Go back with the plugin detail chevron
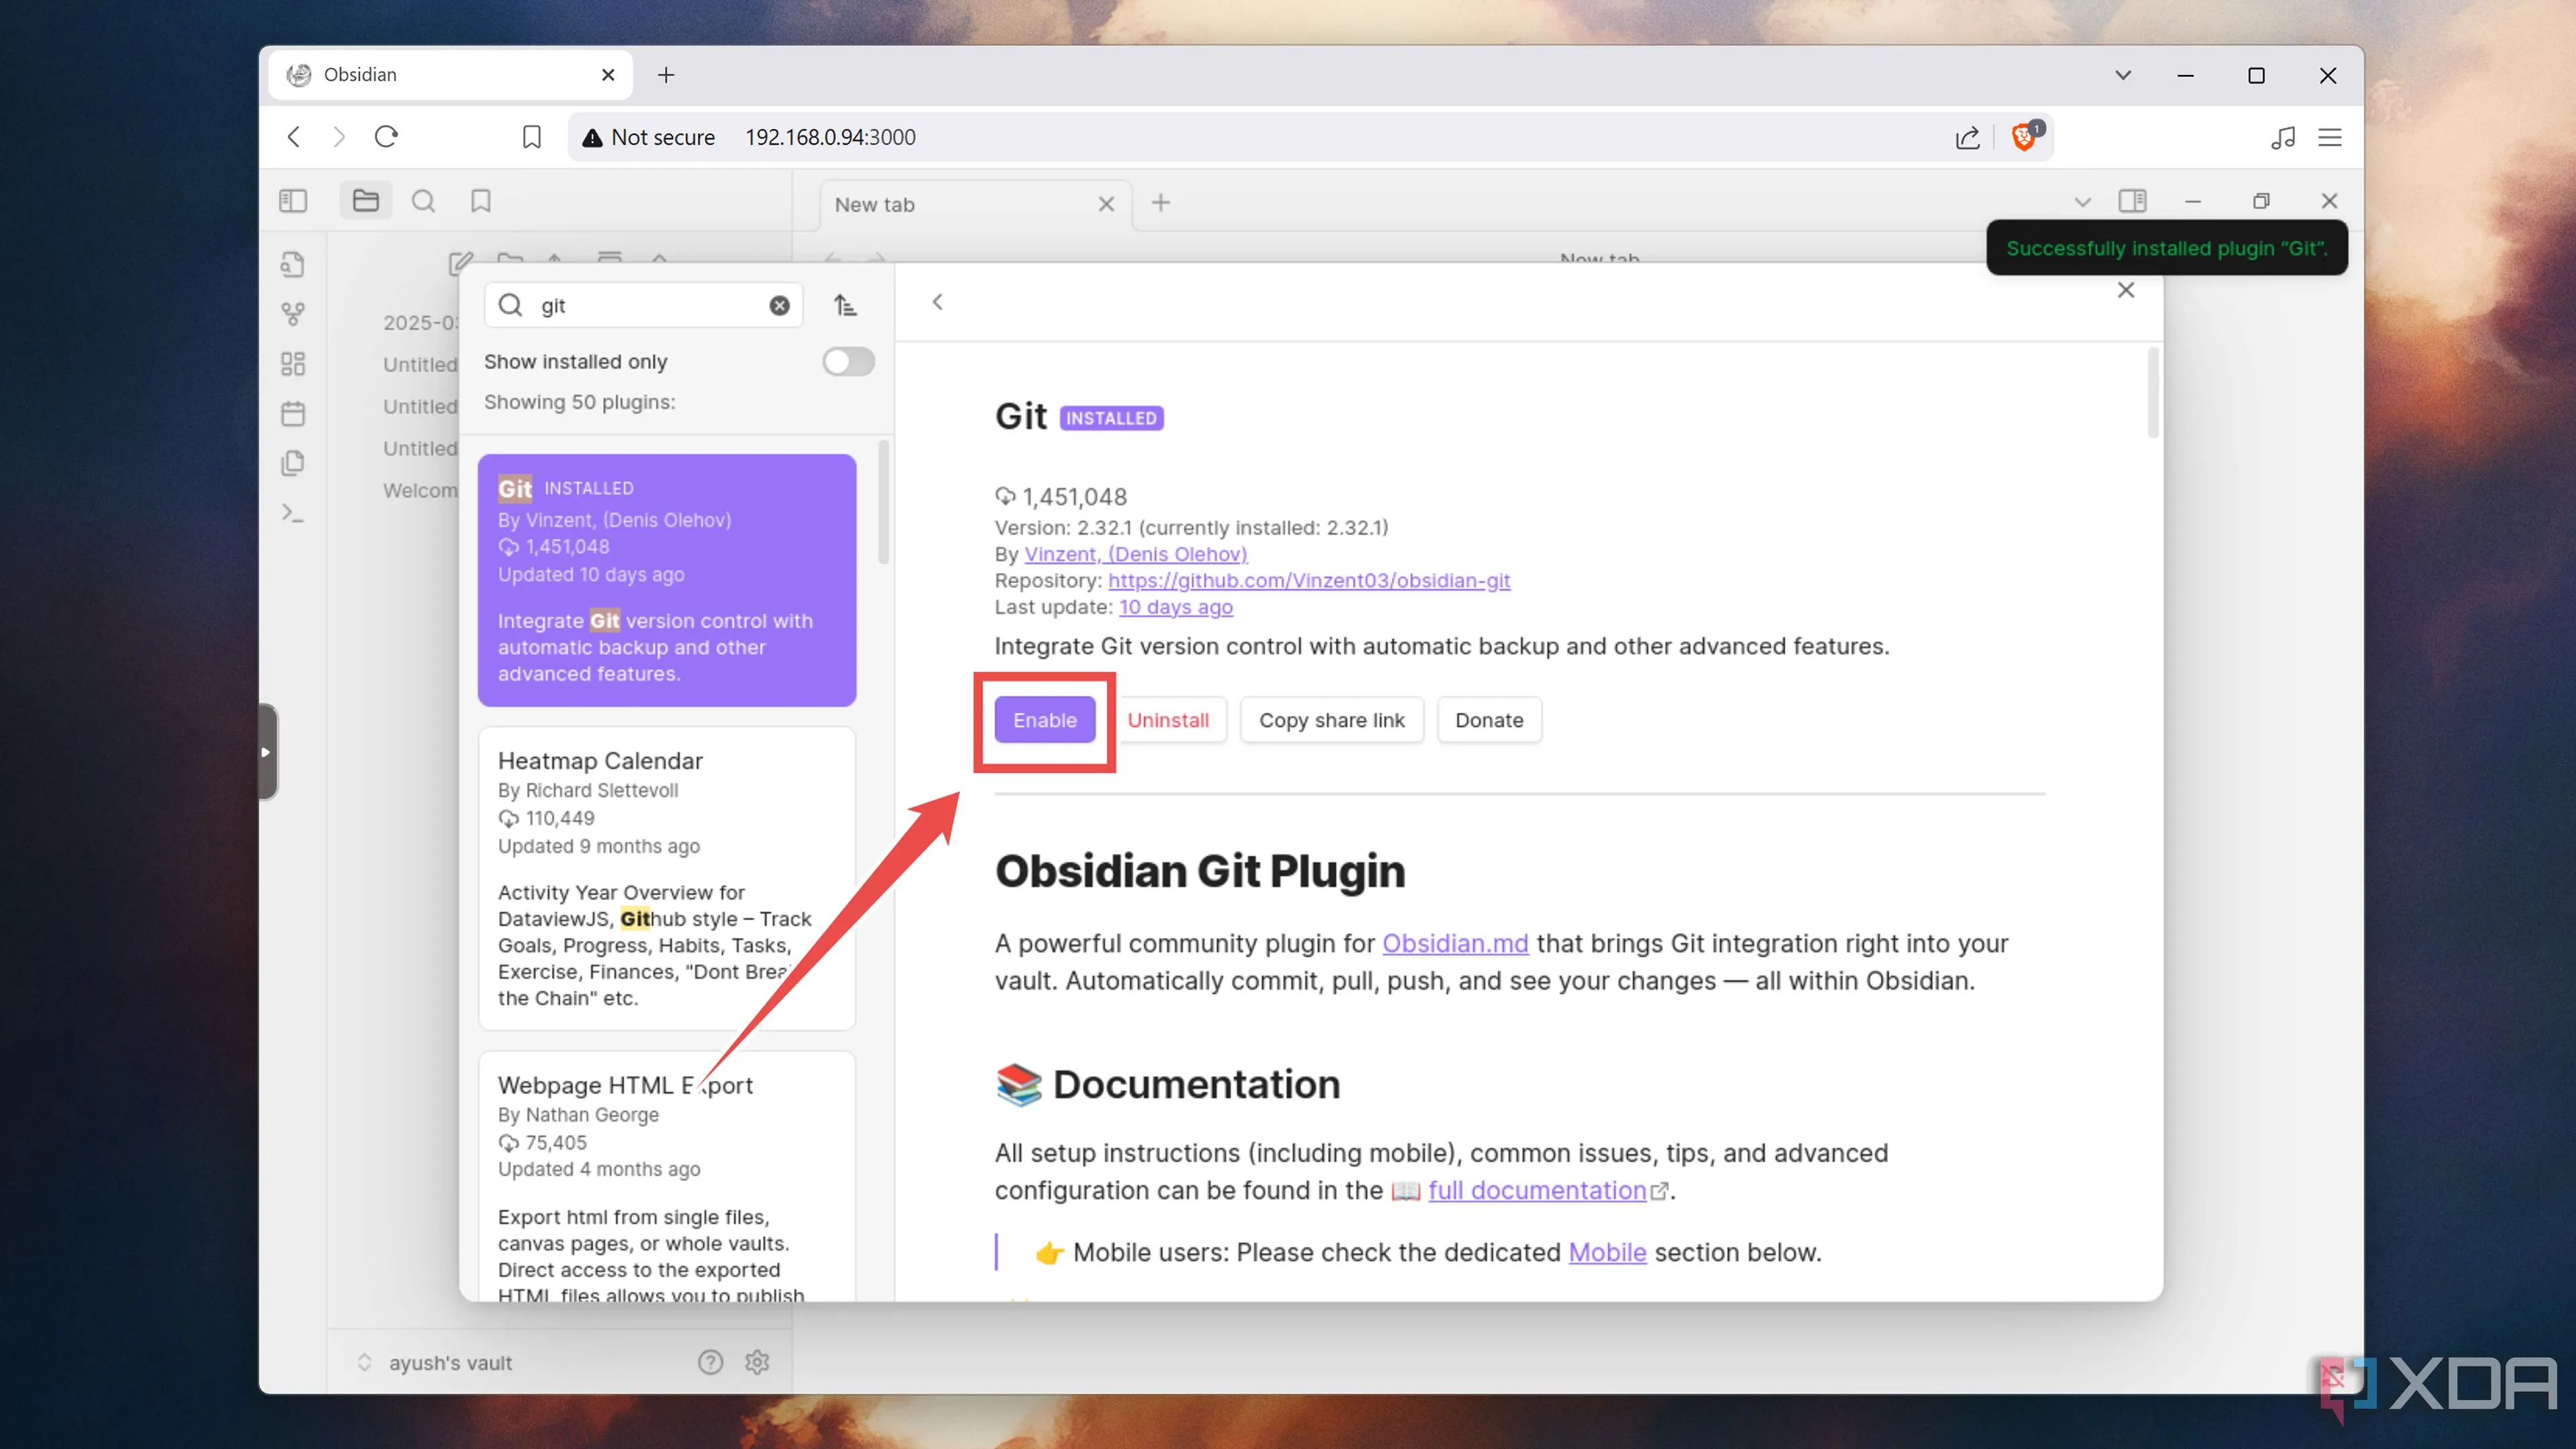 pyautogui.click(x=937, y=302)
